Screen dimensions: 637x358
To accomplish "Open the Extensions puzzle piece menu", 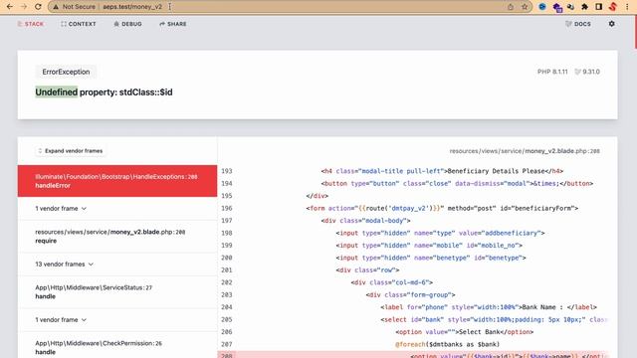I will (584, 7).
